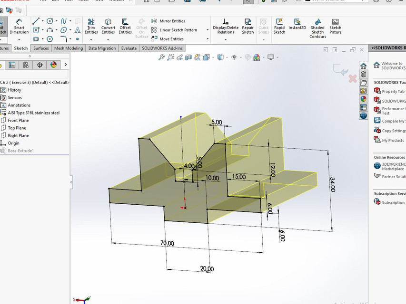Open dropdown under Smart Dimension
The width and height of the screenshot is (406, 304).
click(x=19, y=40)
